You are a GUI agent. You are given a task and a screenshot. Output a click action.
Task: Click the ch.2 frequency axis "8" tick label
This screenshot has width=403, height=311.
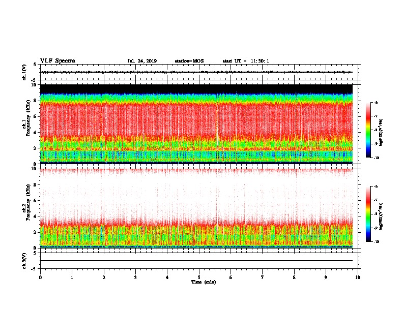(x=36, y=185)
